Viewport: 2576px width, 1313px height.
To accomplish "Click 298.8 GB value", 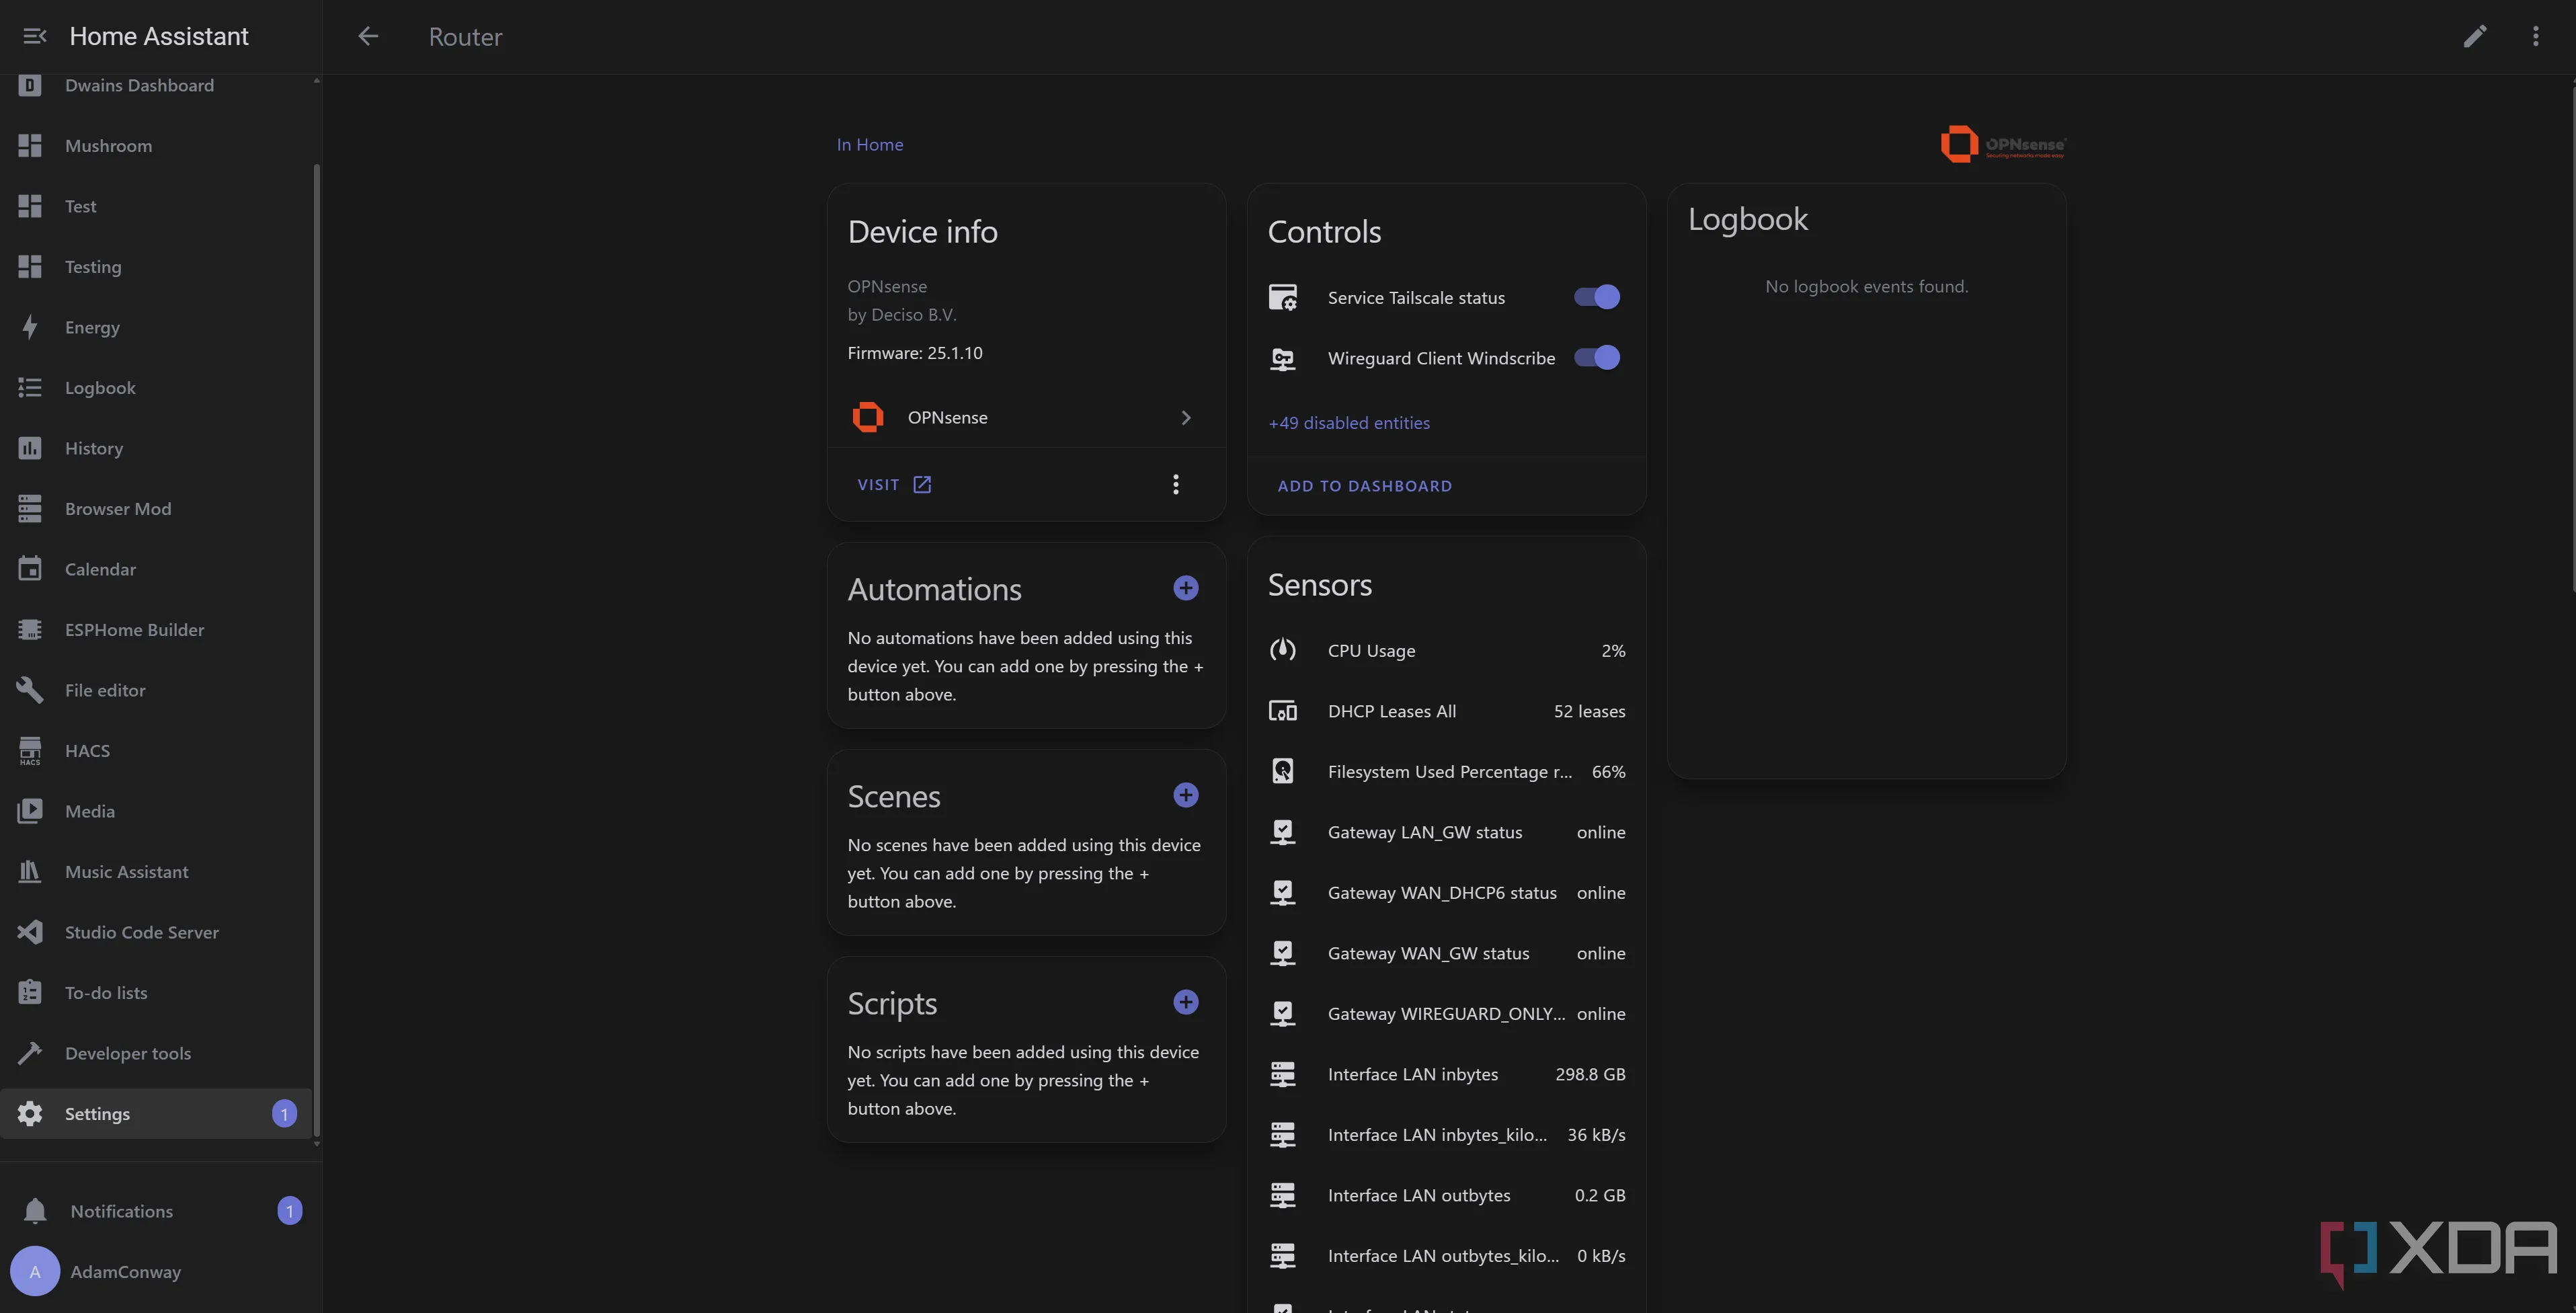I will point(1590,1074).
